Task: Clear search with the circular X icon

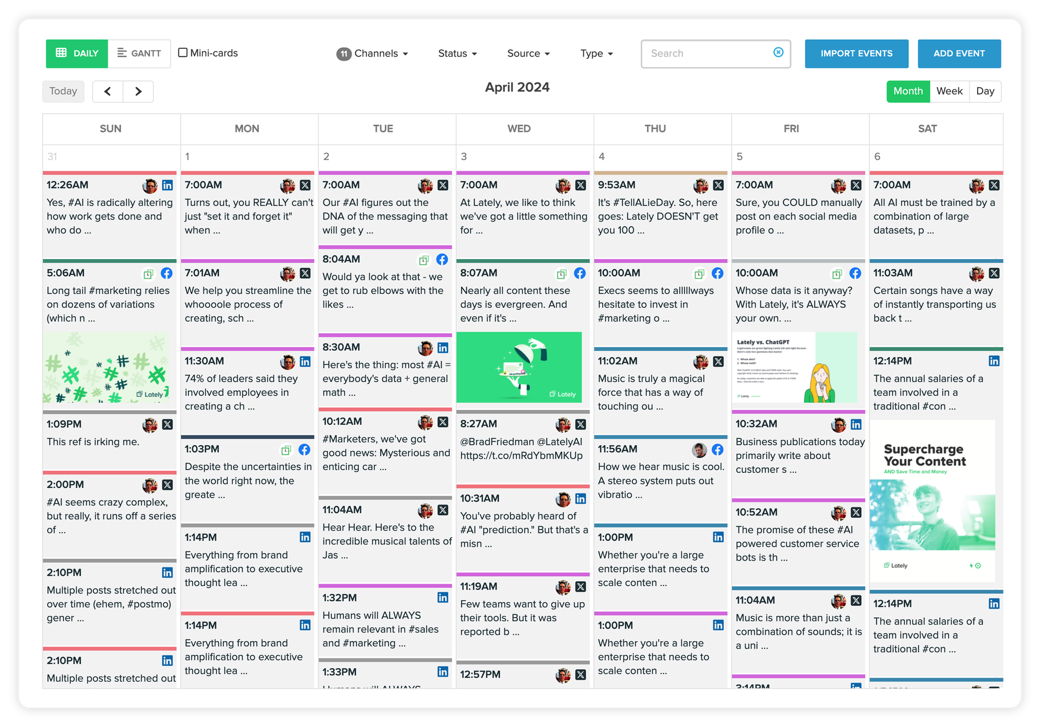Action: [x=778, y=52]
